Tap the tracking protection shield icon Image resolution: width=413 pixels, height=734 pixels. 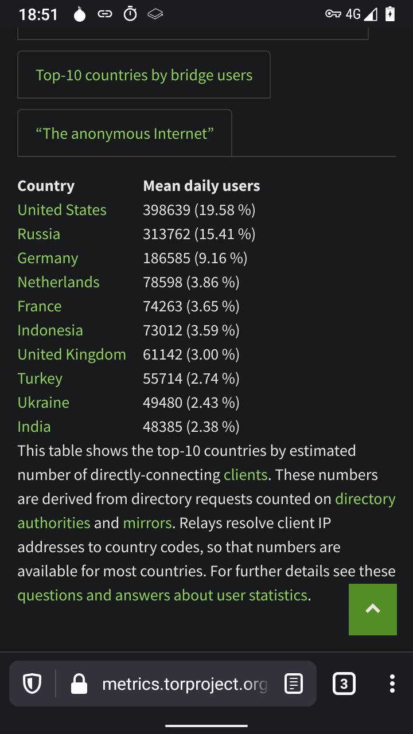point(32,684)
